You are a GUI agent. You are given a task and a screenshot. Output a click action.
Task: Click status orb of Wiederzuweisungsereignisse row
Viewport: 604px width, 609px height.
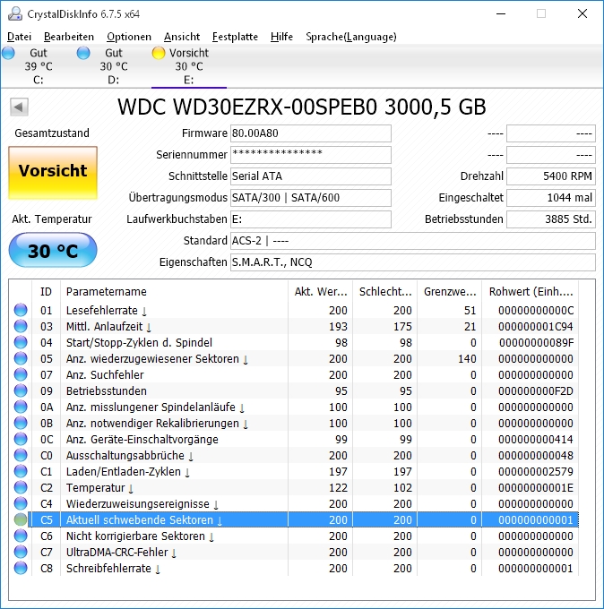(21, 503)
